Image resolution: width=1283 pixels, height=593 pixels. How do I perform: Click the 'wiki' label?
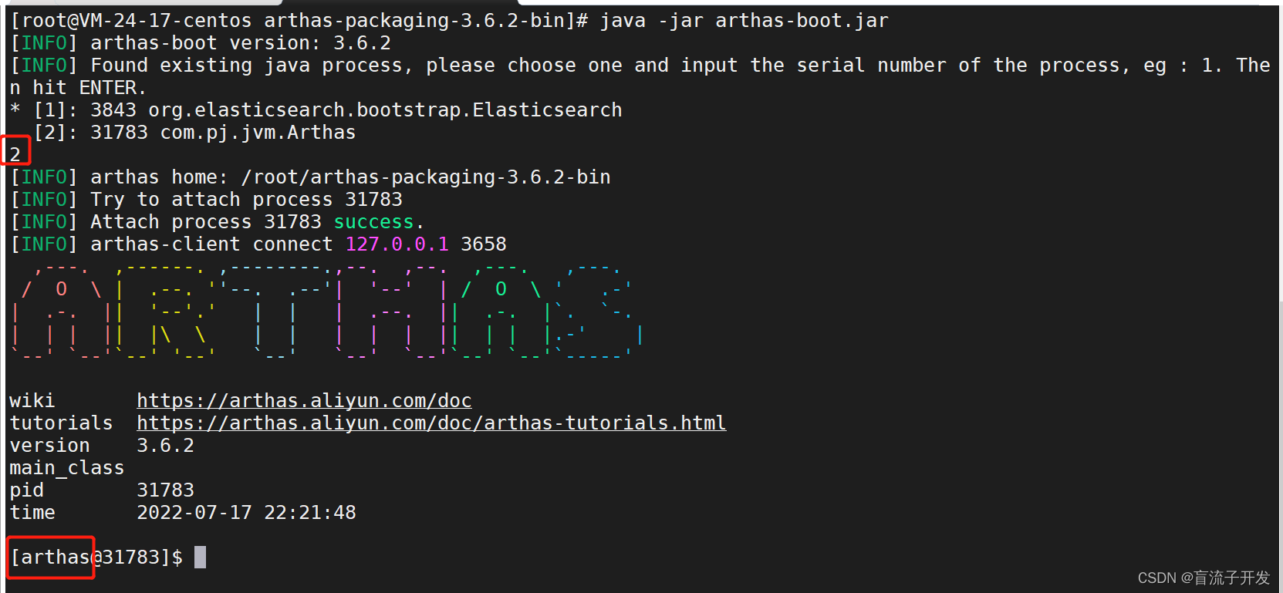[32, 401]
